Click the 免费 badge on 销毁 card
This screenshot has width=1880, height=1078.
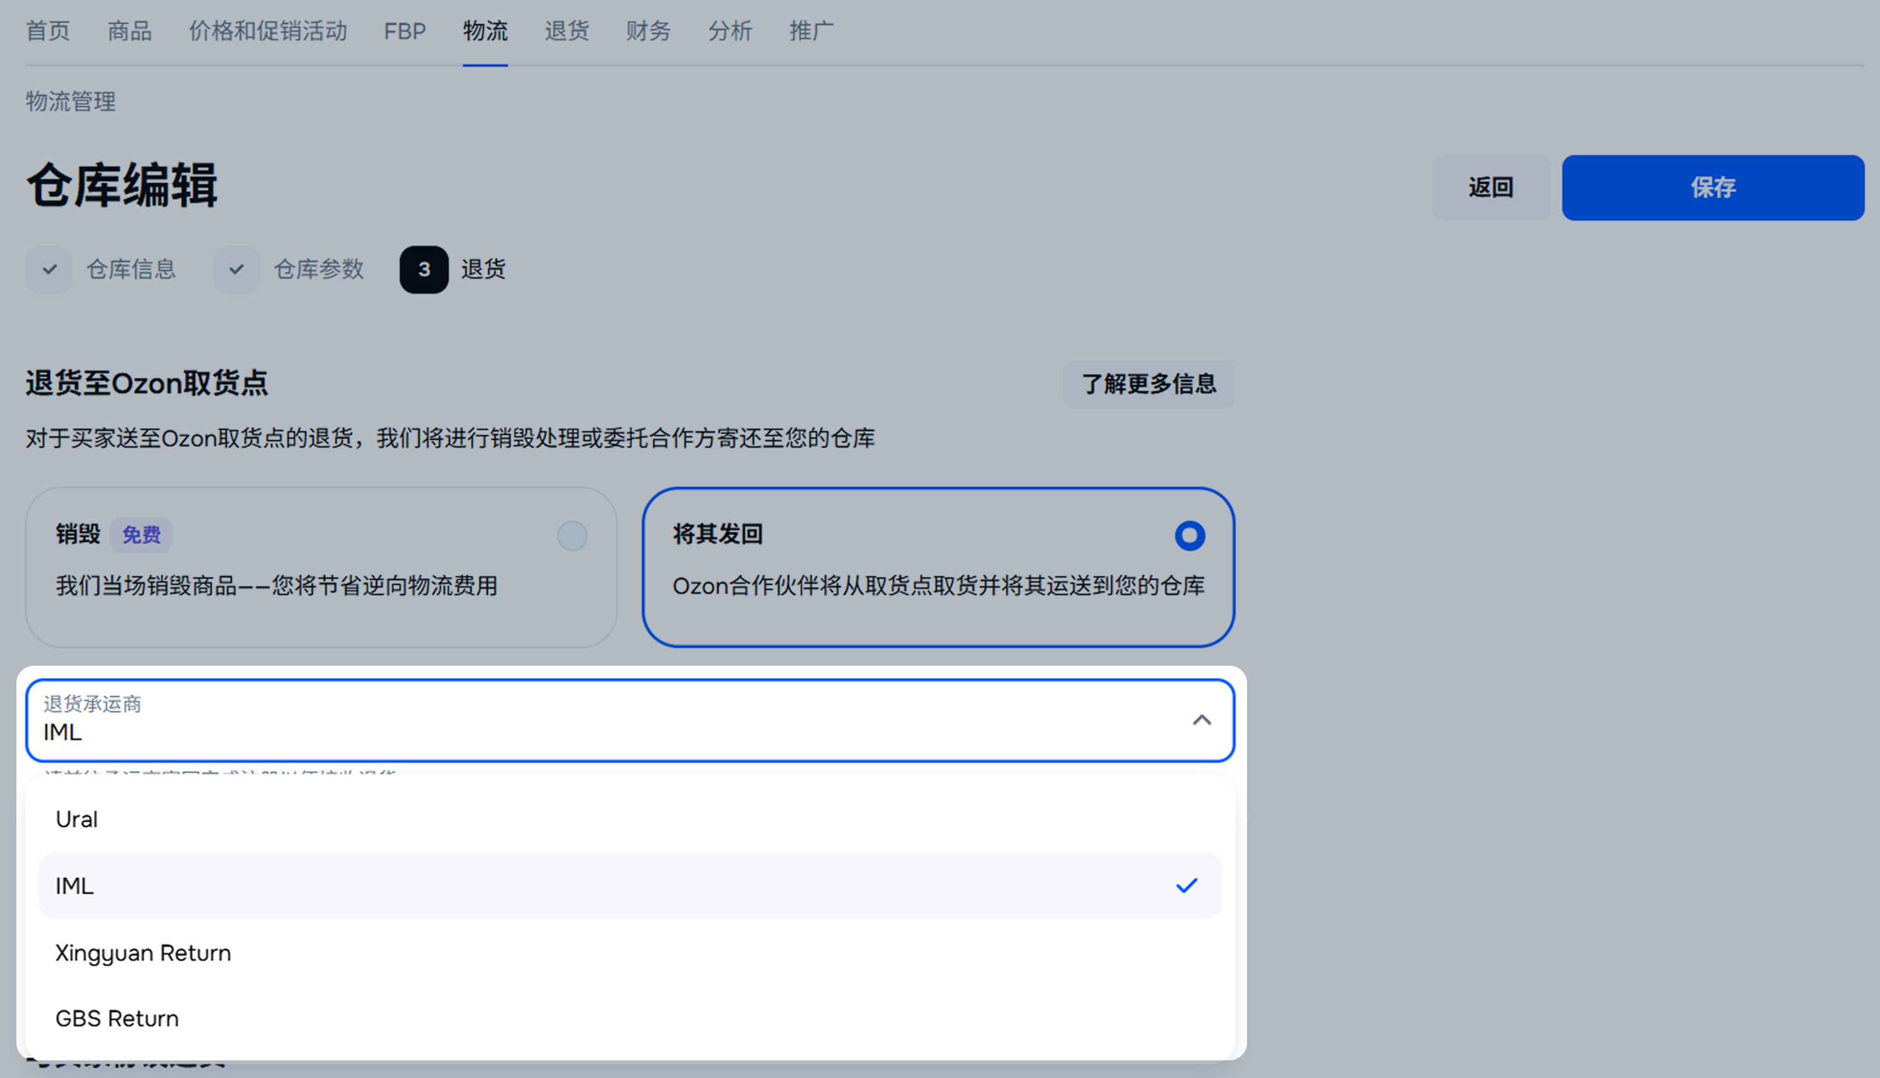click(x=141, y=535)
